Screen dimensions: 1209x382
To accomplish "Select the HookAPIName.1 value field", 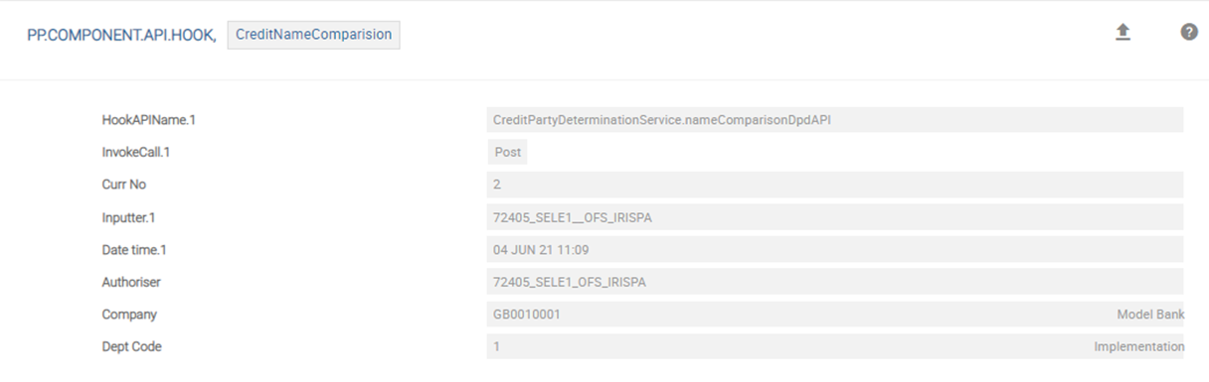I will tap(835, 120).
